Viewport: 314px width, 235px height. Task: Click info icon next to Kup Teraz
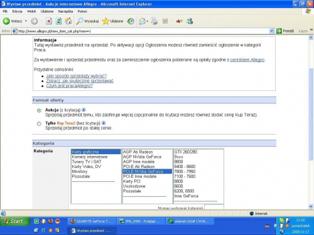[104, 123]
